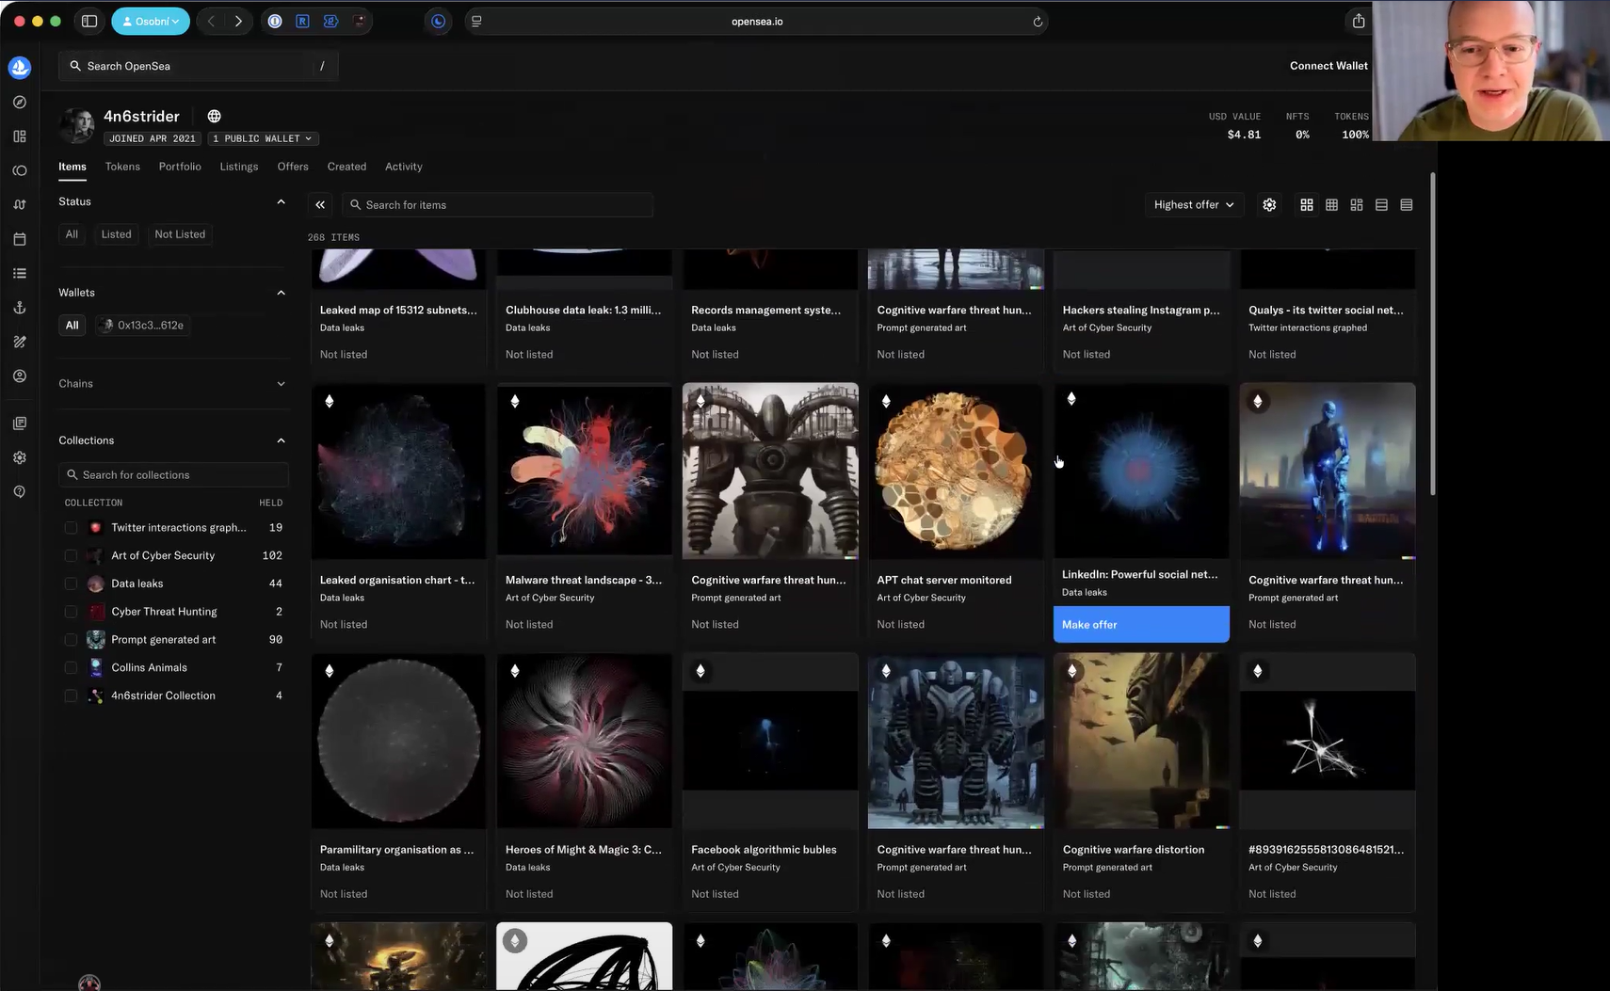The image size is (1610, 991).
Task: Open the 1 Public Wallet dropdown
Action: (x=263, y=138)
